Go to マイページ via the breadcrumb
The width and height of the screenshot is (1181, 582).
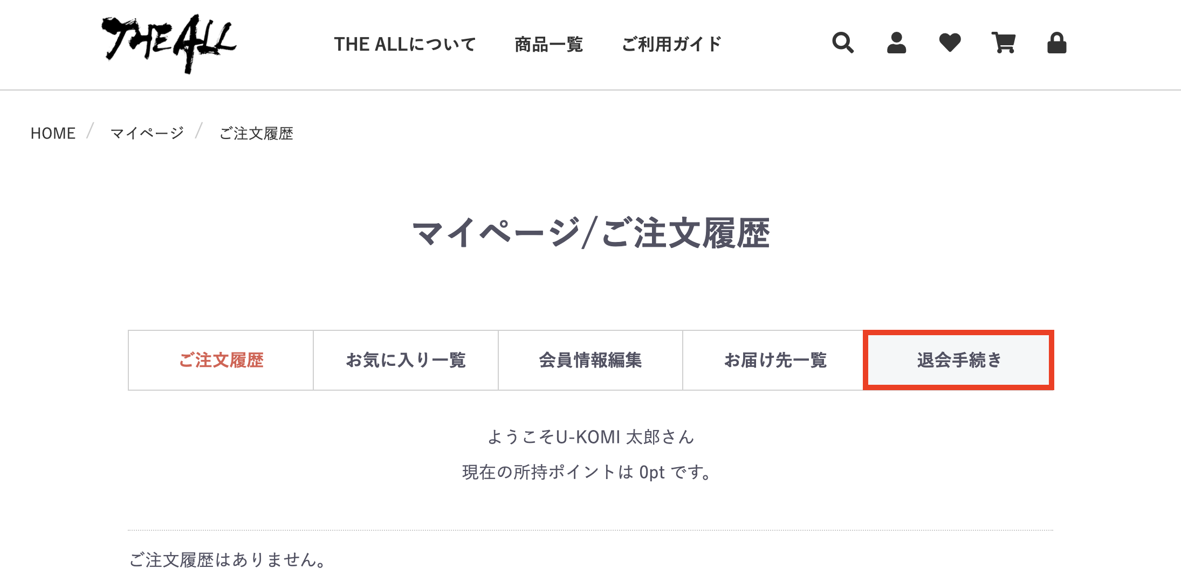pyautogui.click(x=147, y=133)
